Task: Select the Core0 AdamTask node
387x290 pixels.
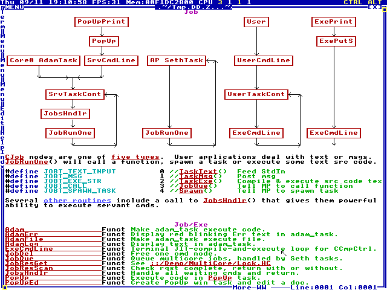Action: (x=44, y=60)
